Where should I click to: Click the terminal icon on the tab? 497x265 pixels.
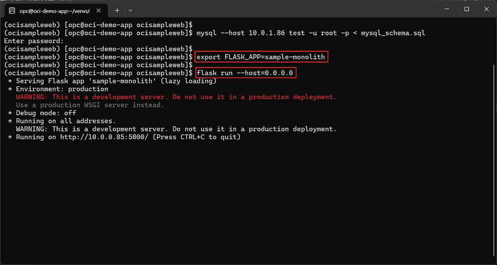point(12,10)
